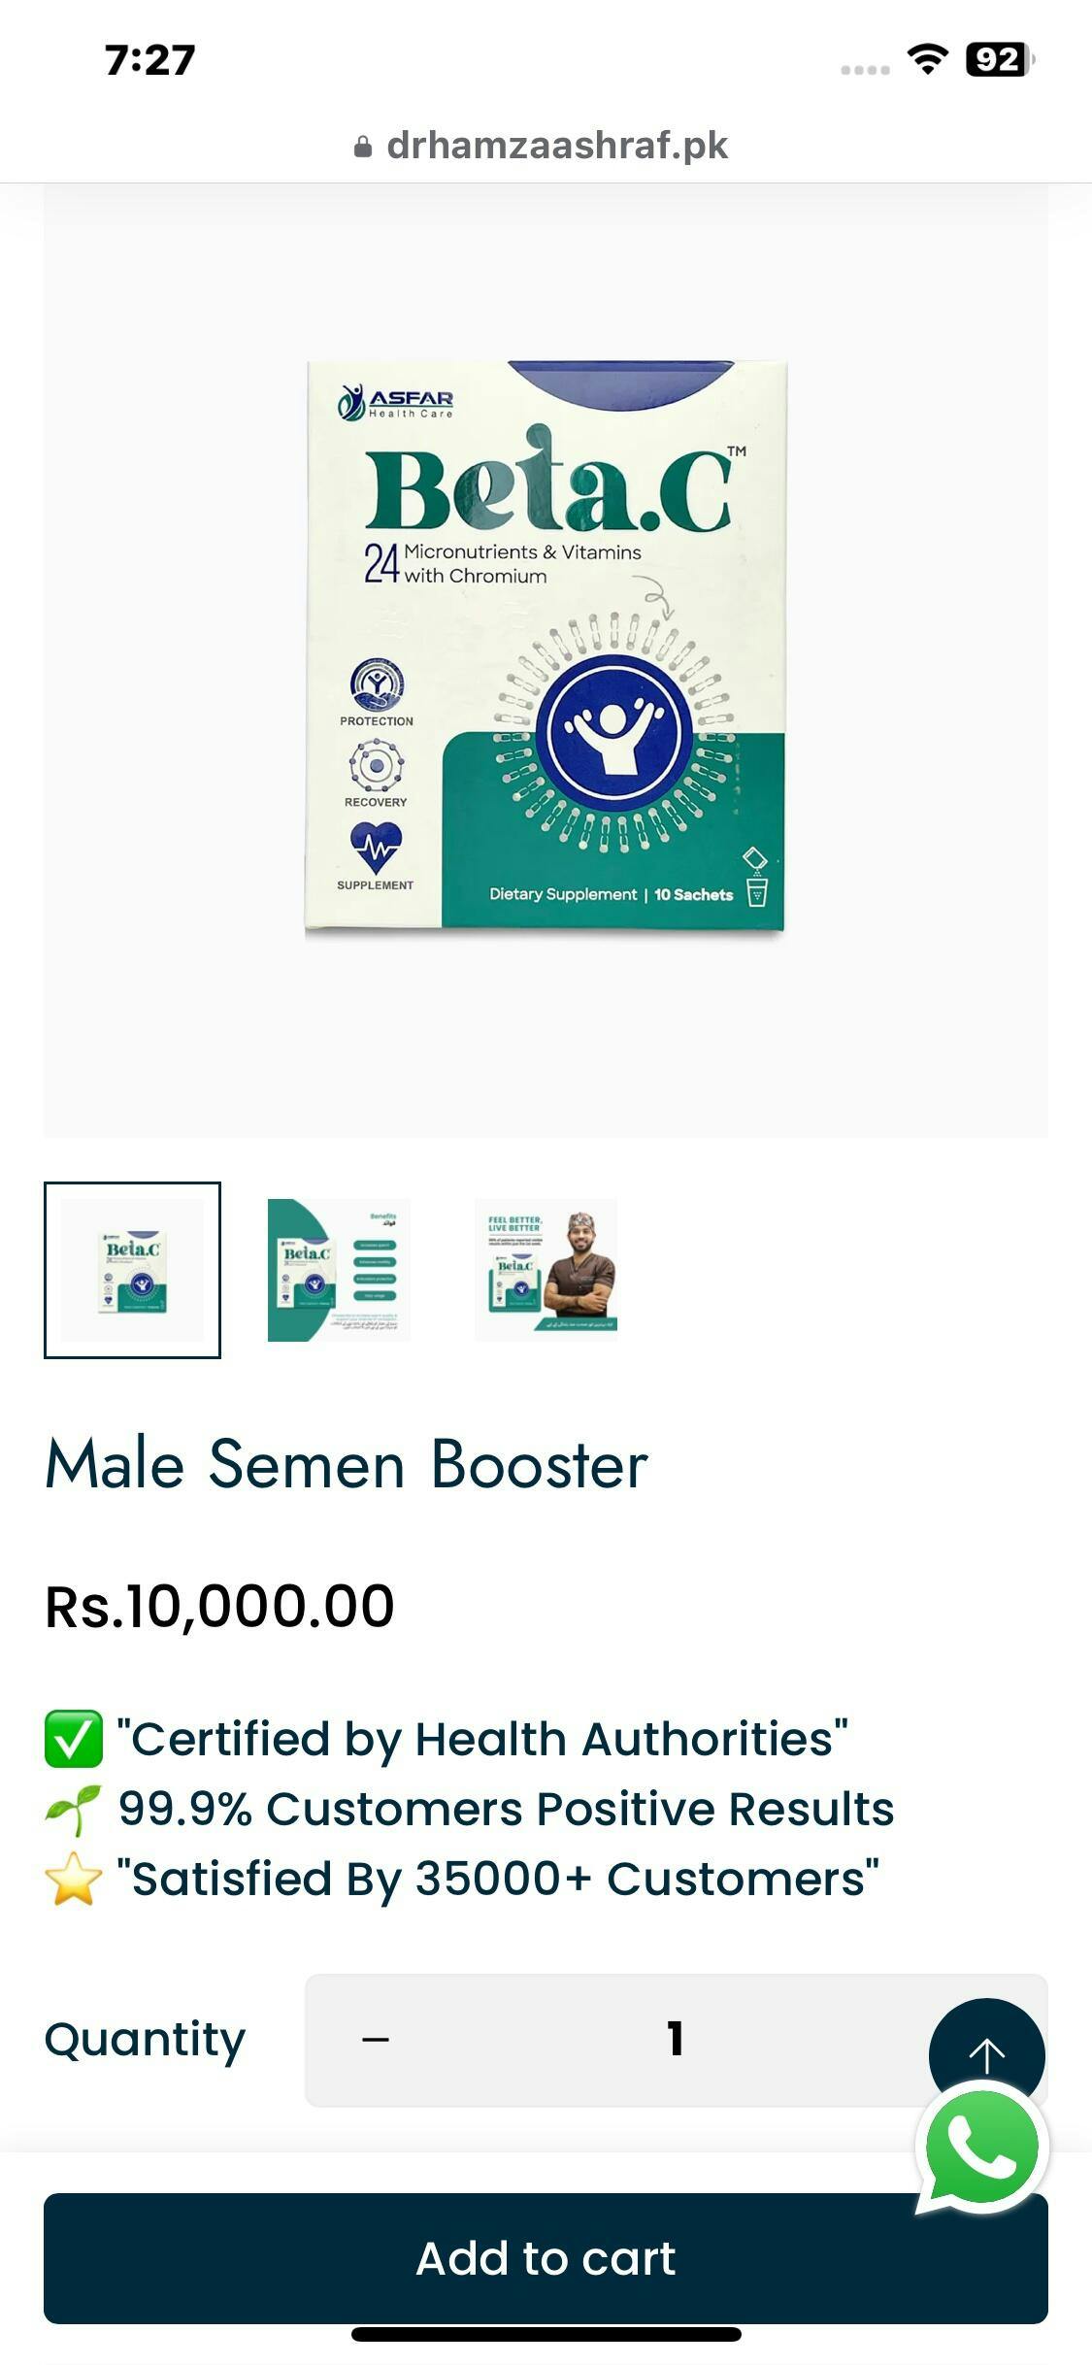The width and height of the screenshot is (1092, 2365).
Task: Tap the scroll-to-top arrow button
Action: pyautogui.click(x=986, y=2051)
